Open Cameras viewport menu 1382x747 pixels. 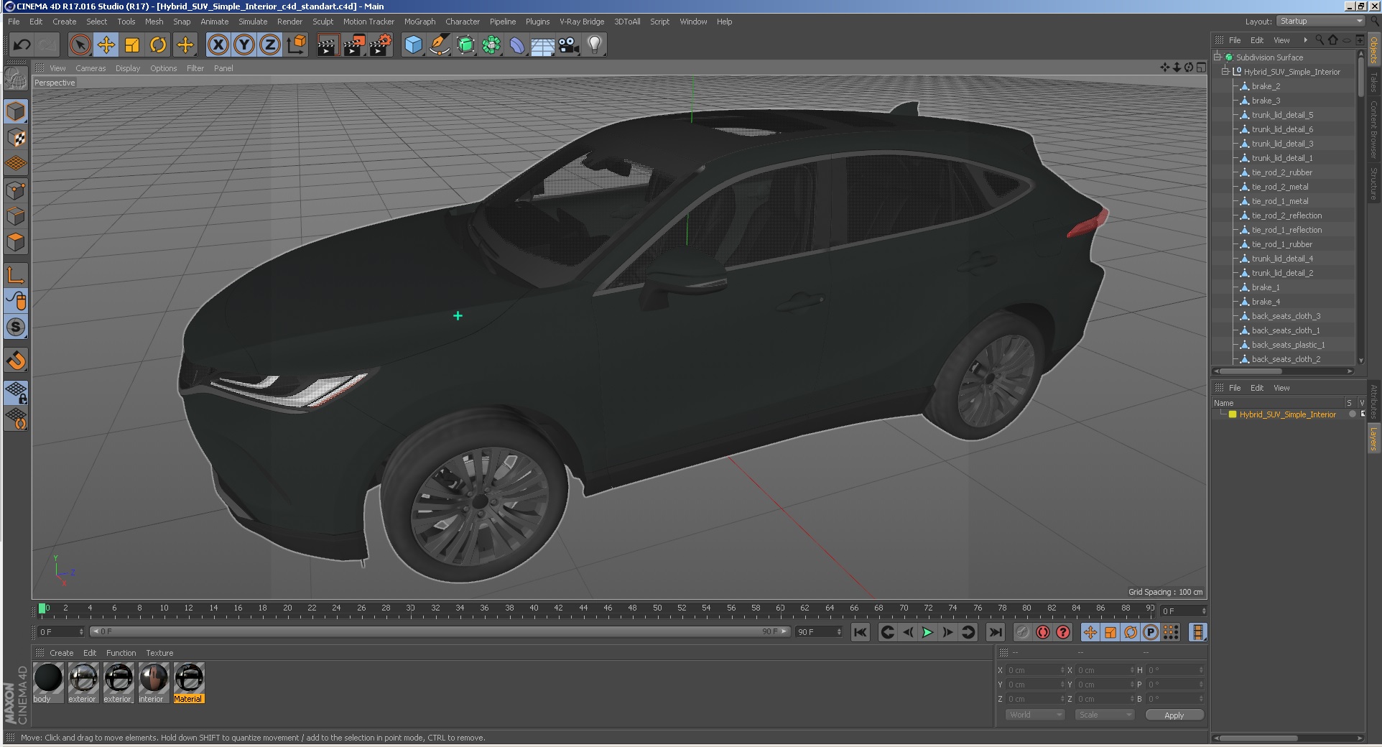pyautogui.click(x=91, y=68)
